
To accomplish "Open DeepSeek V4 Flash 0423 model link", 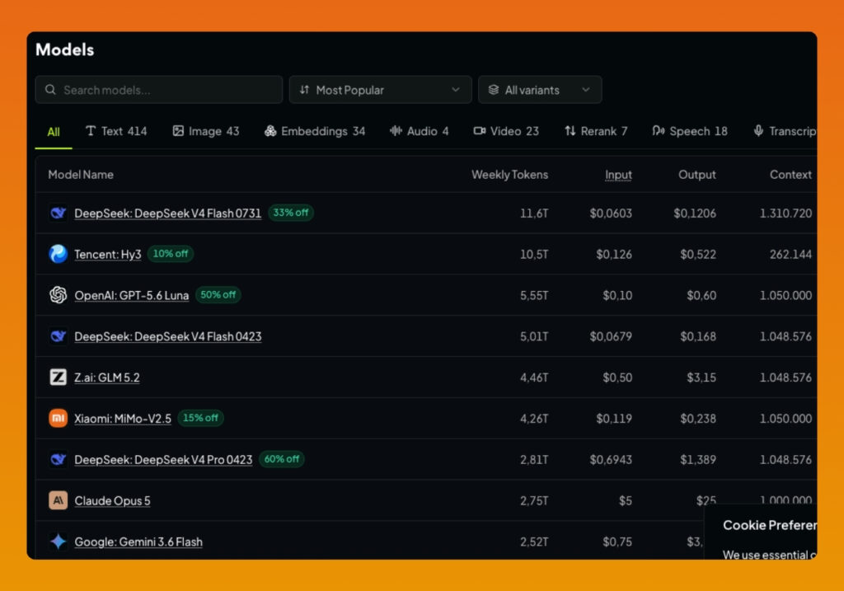I will click(168, 336).
